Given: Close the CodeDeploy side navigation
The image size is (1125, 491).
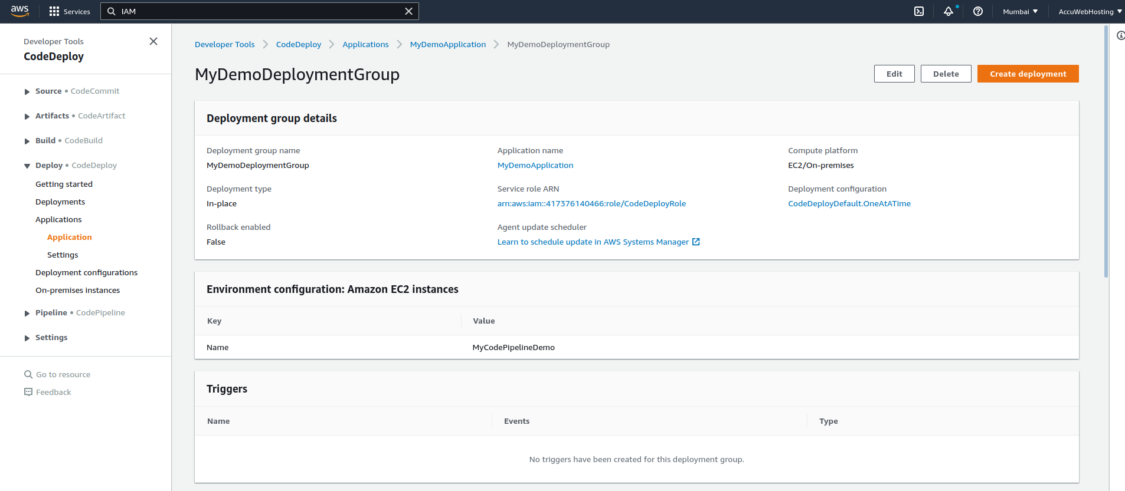Looking at the screenshot, I should (153, 41).
